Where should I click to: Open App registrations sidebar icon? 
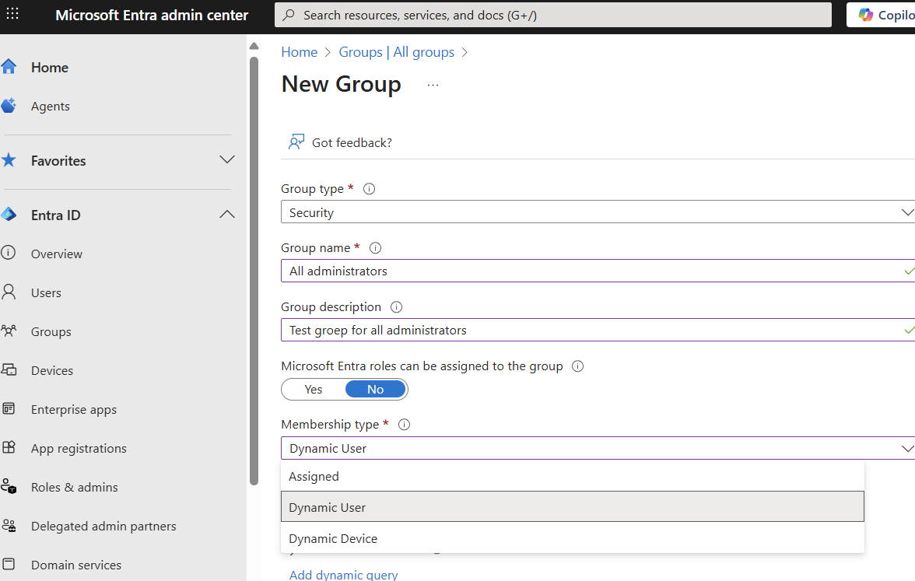click(9, 448)
